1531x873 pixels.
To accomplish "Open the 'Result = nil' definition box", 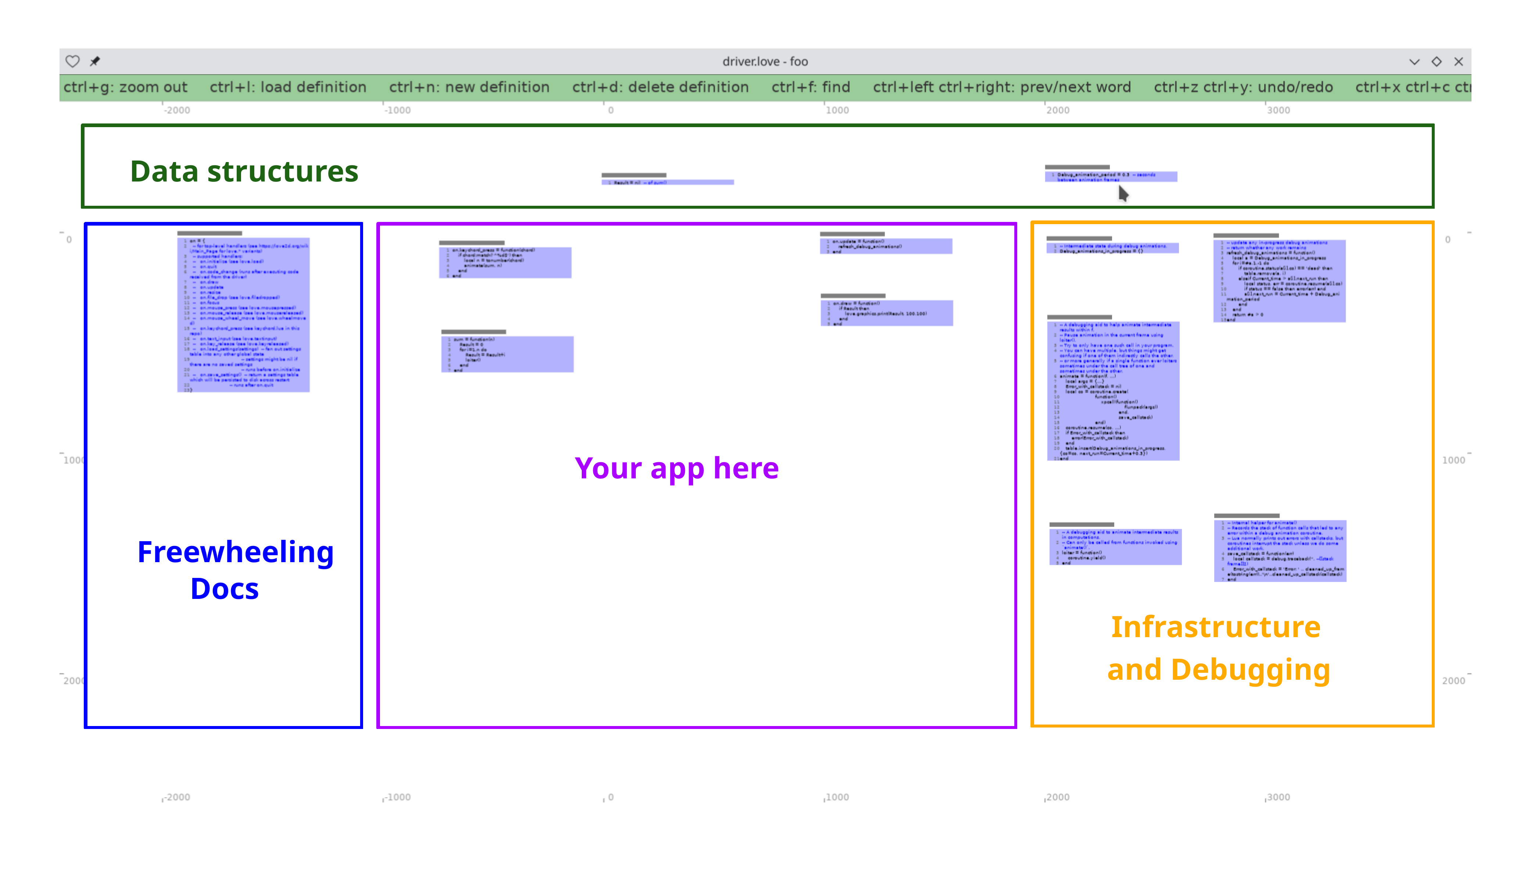I will pyautogui.click(x=667, y=182).
